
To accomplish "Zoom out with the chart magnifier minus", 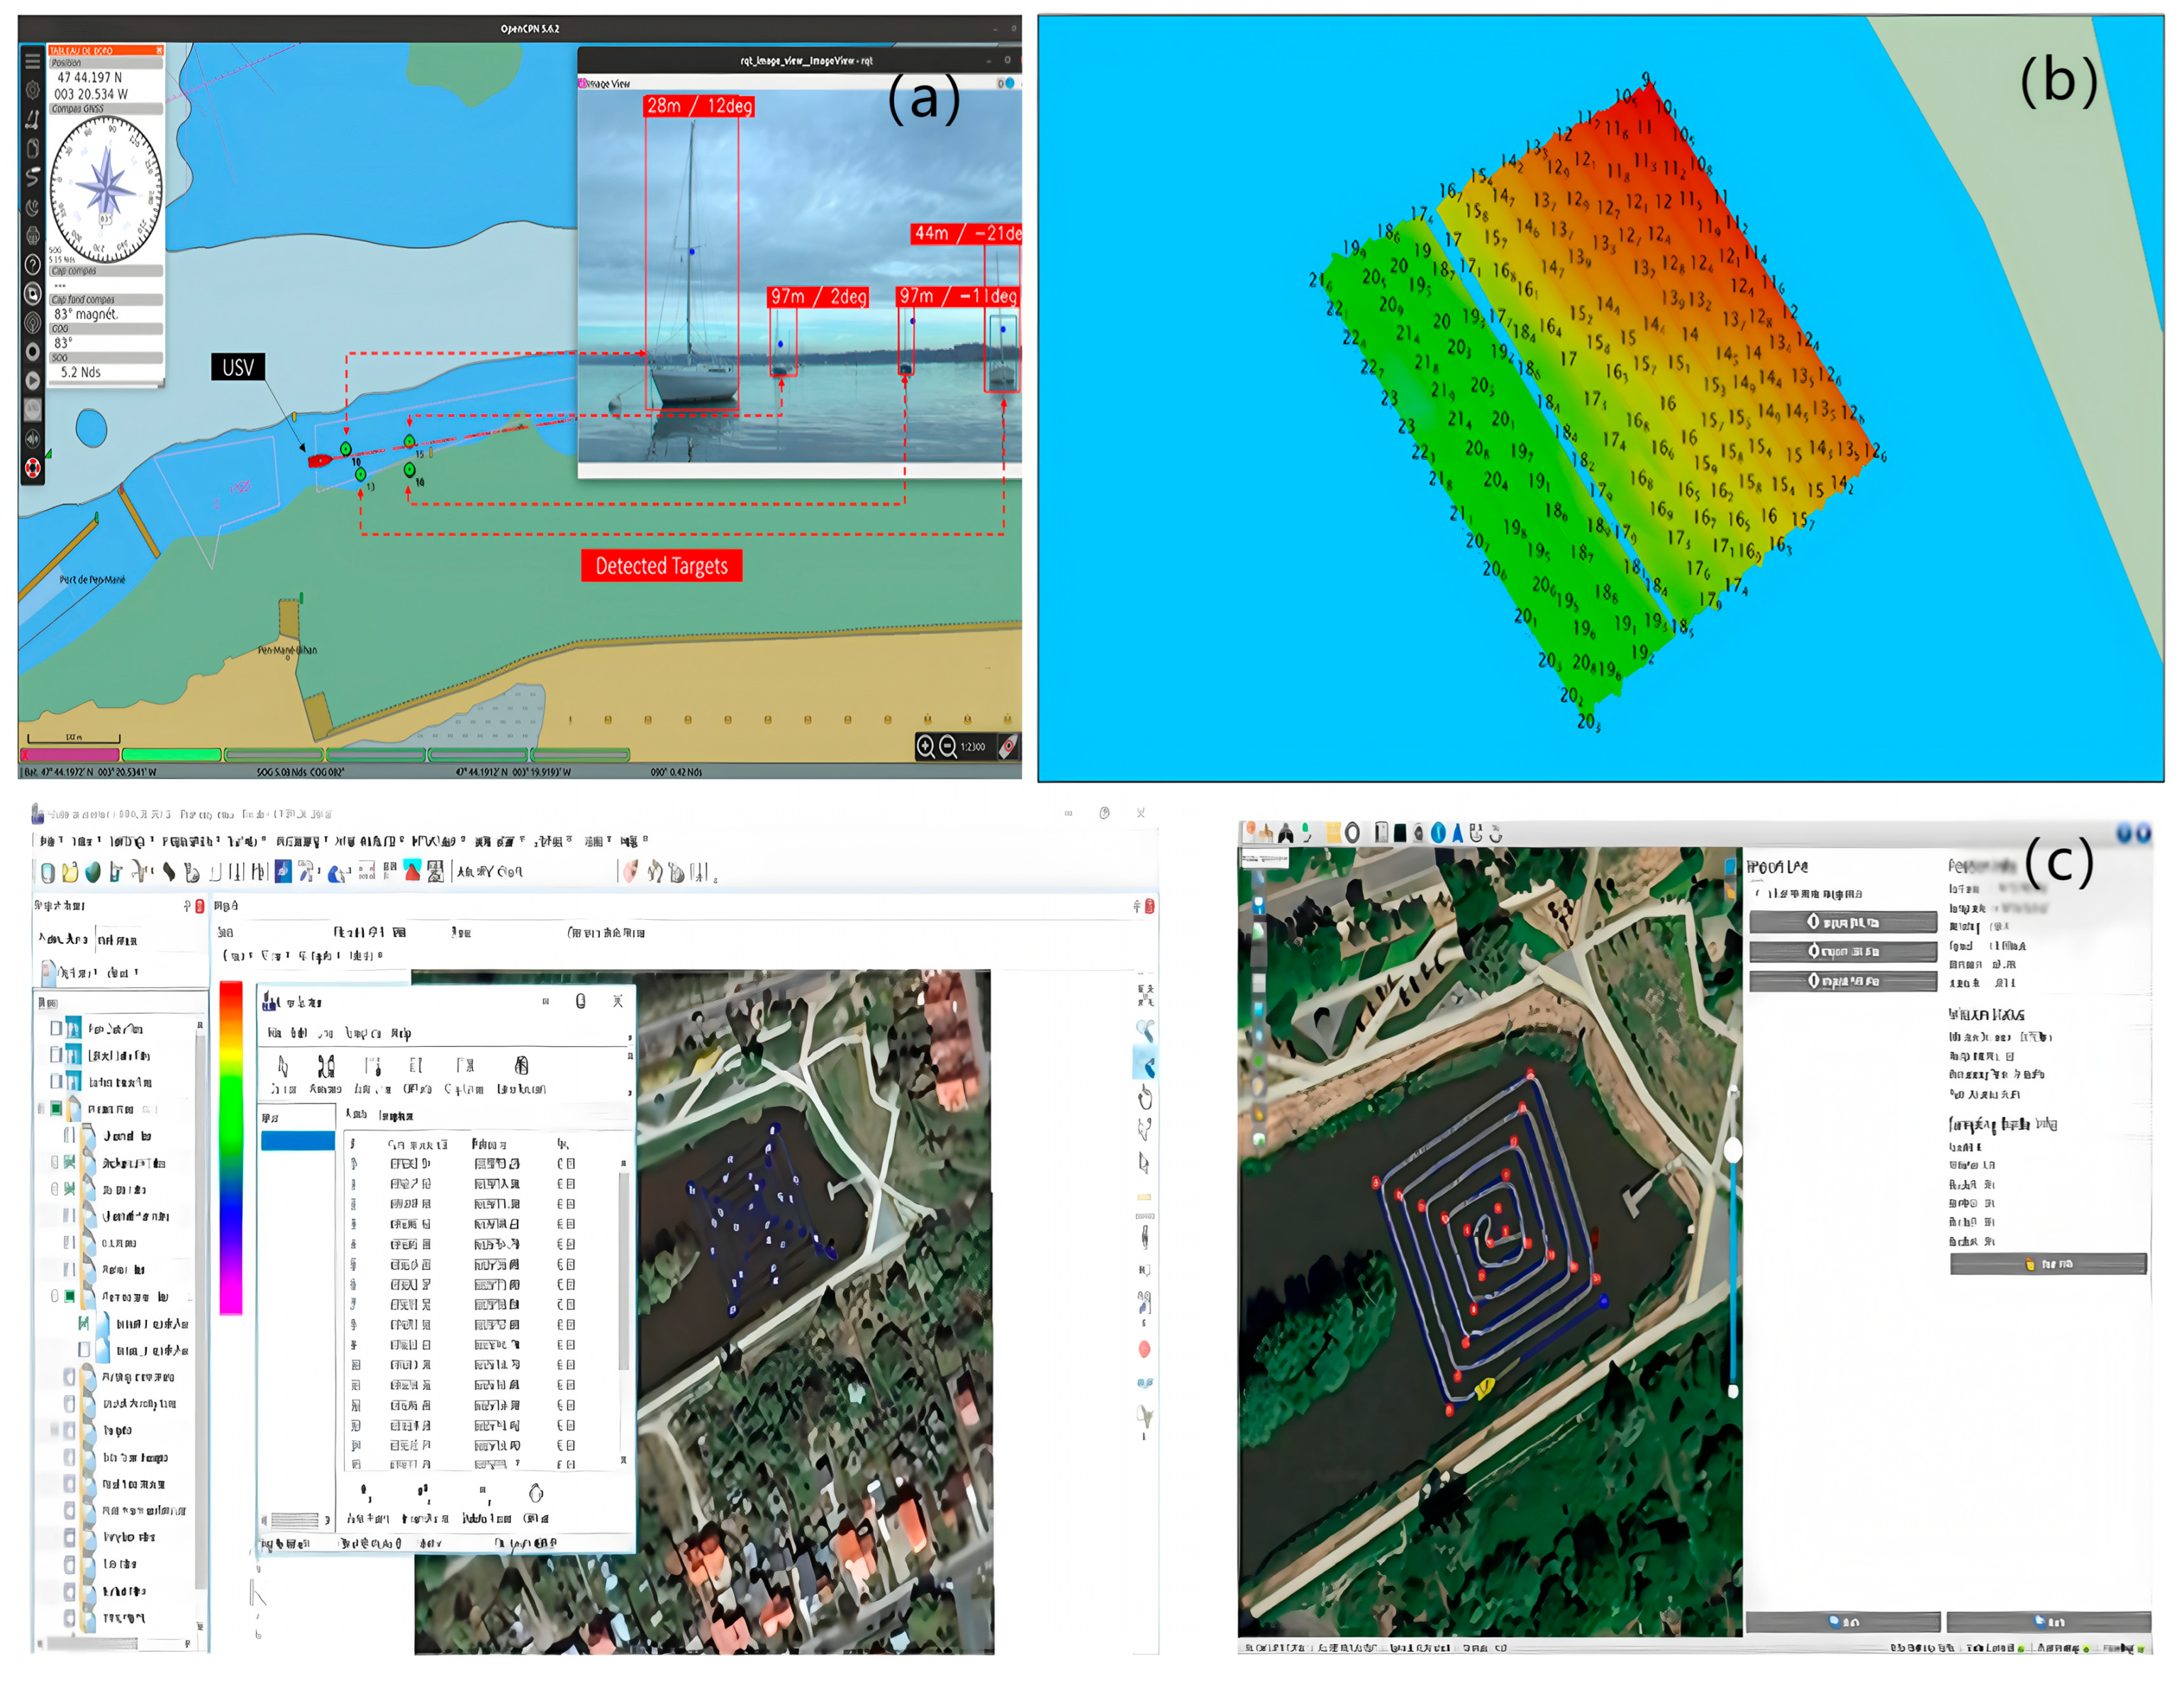I will pos(947,746).
